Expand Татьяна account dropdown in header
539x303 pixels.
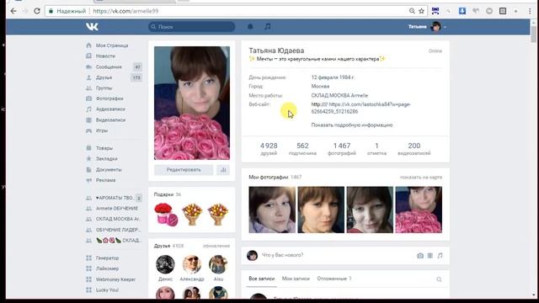click(x=427, y=26)
